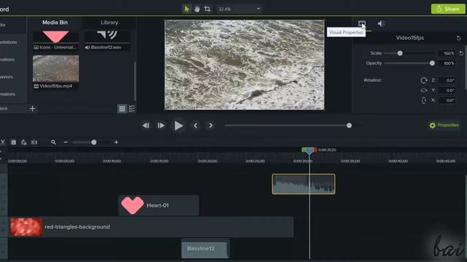This screenshot has width=467, height=262.
Task: Click the timeline Cut scissors icon
Action: click(3, 143)
